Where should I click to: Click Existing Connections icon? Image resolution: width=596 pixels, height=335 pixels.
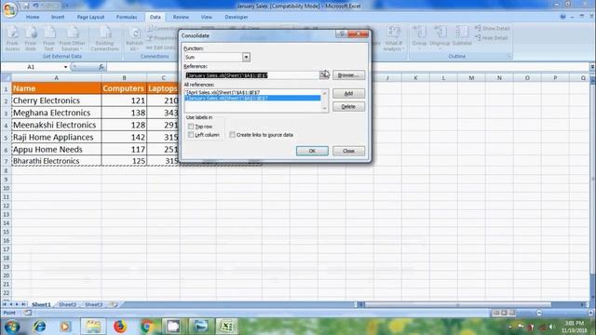click(x=104, y=37)
